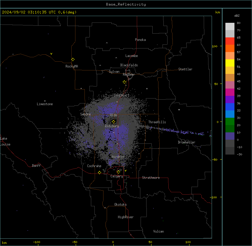Click the Lake Louise label
This screenshot has height=246, width=252.
(5, 141)
